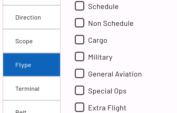Screen dimensions: 177x113
Task: Click the 'Schedule' label text
Action: (103, 6)
